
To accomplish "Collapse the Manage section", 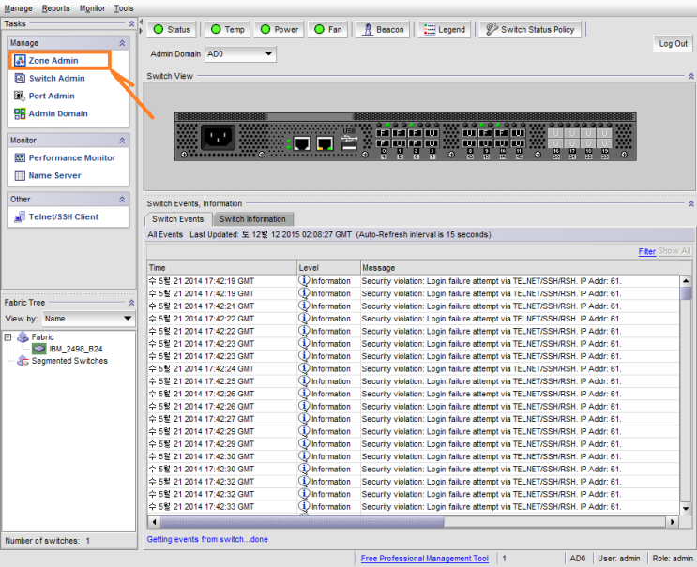I will (x=122, y=43).
